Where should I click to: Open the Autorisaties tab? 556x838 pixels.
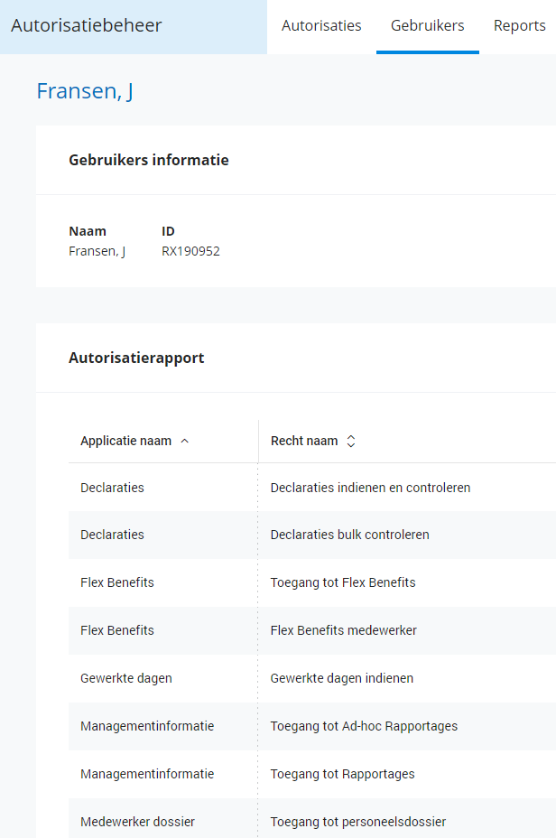[321, 25]
